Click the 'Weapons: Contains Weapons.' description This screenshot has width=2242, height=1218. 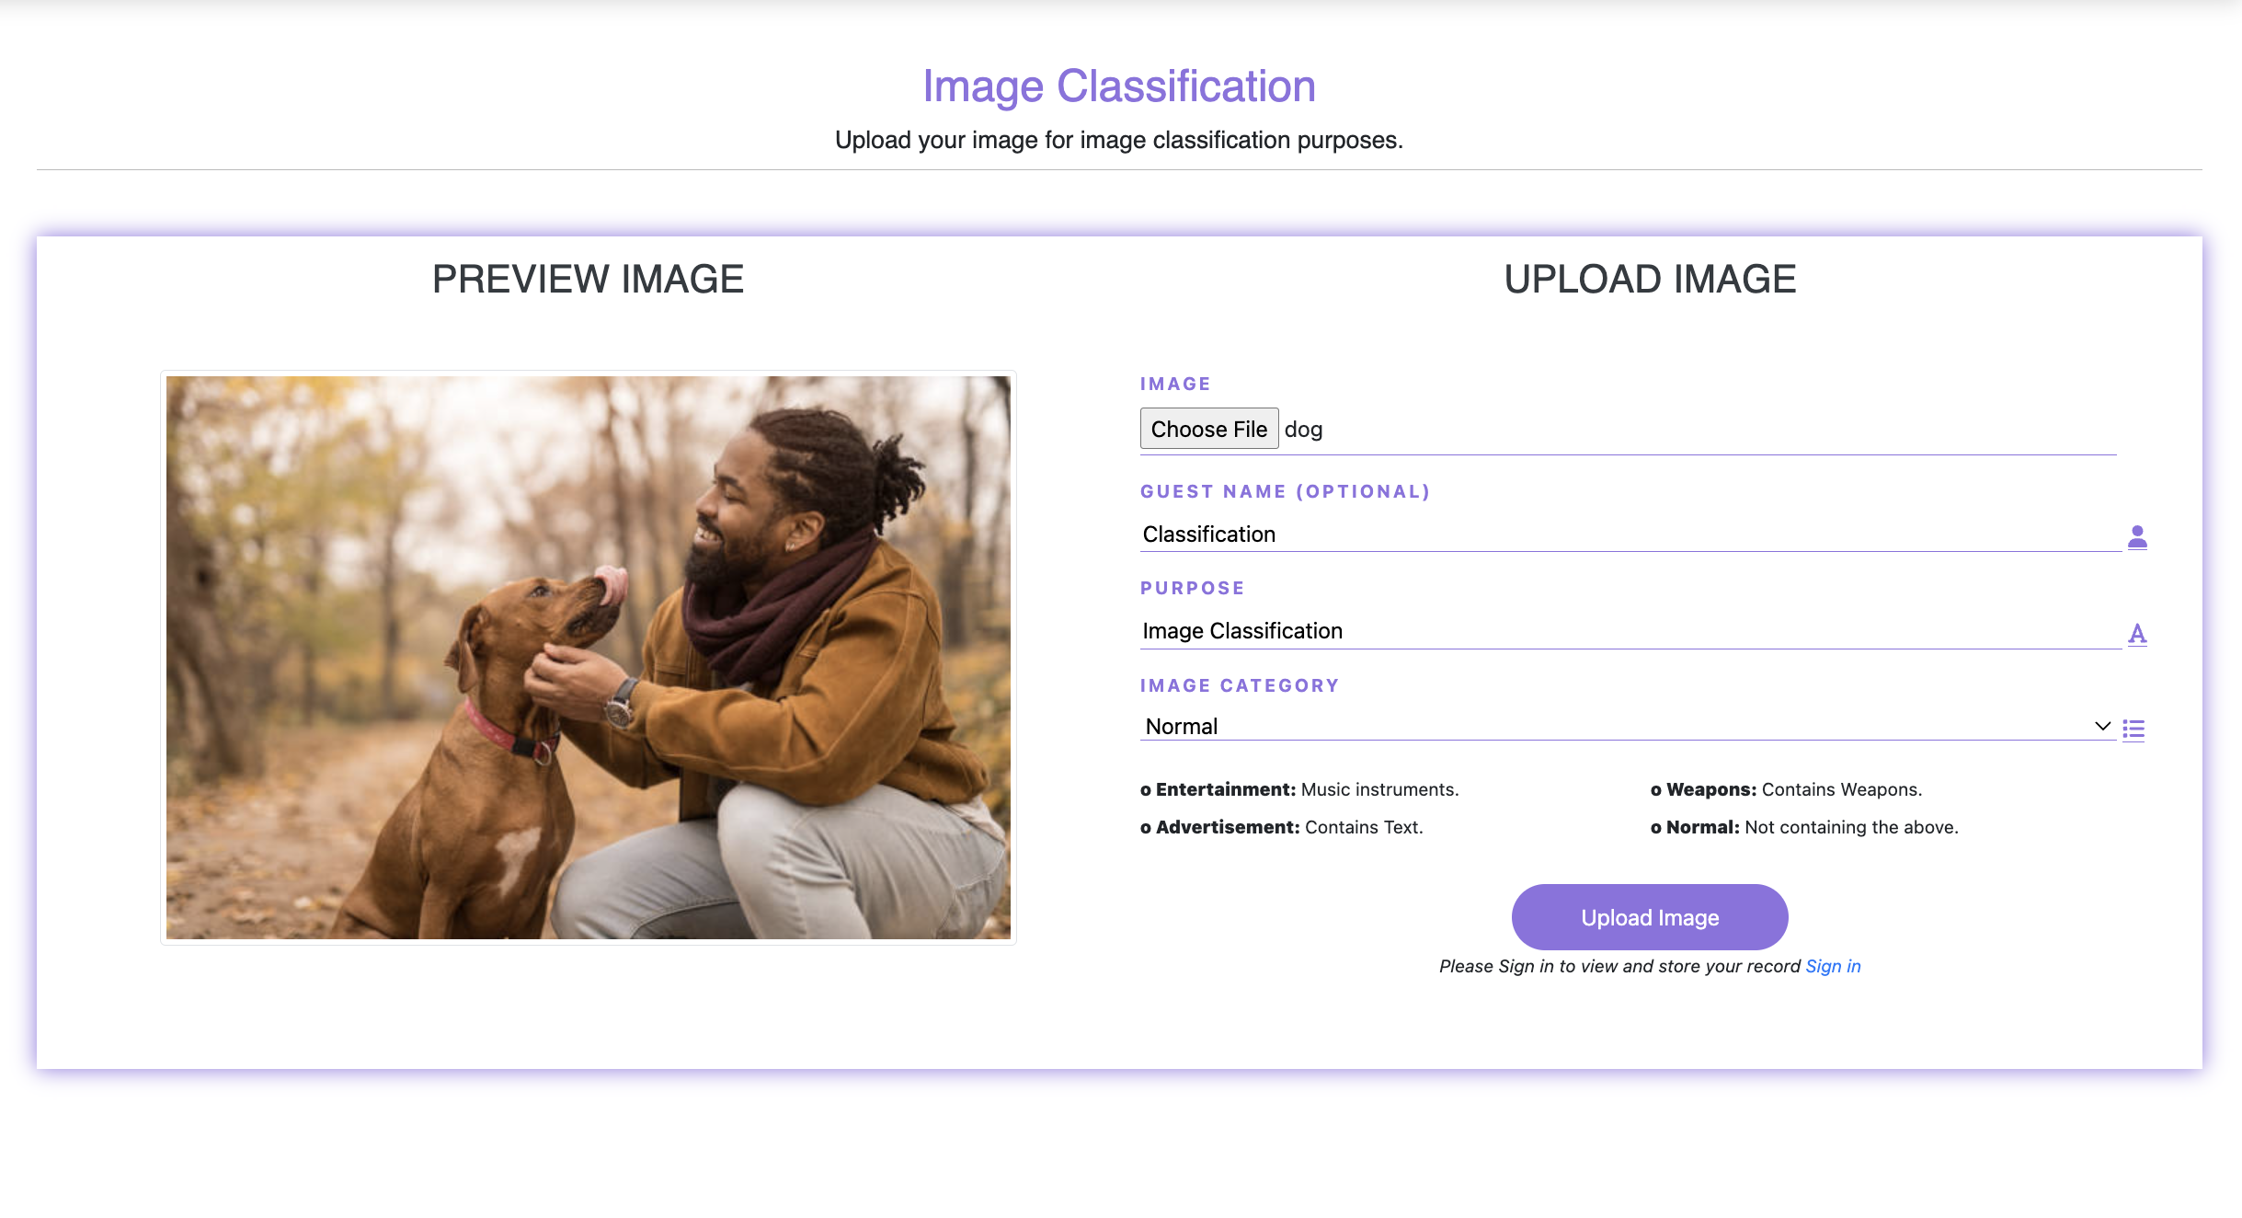coord(1786,789)
